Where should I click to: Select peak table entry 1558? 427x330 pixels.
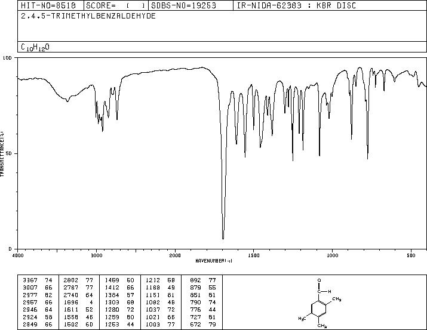point(71,317)
